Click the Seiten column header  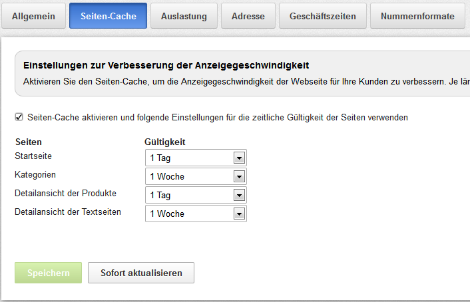(28, 142)
